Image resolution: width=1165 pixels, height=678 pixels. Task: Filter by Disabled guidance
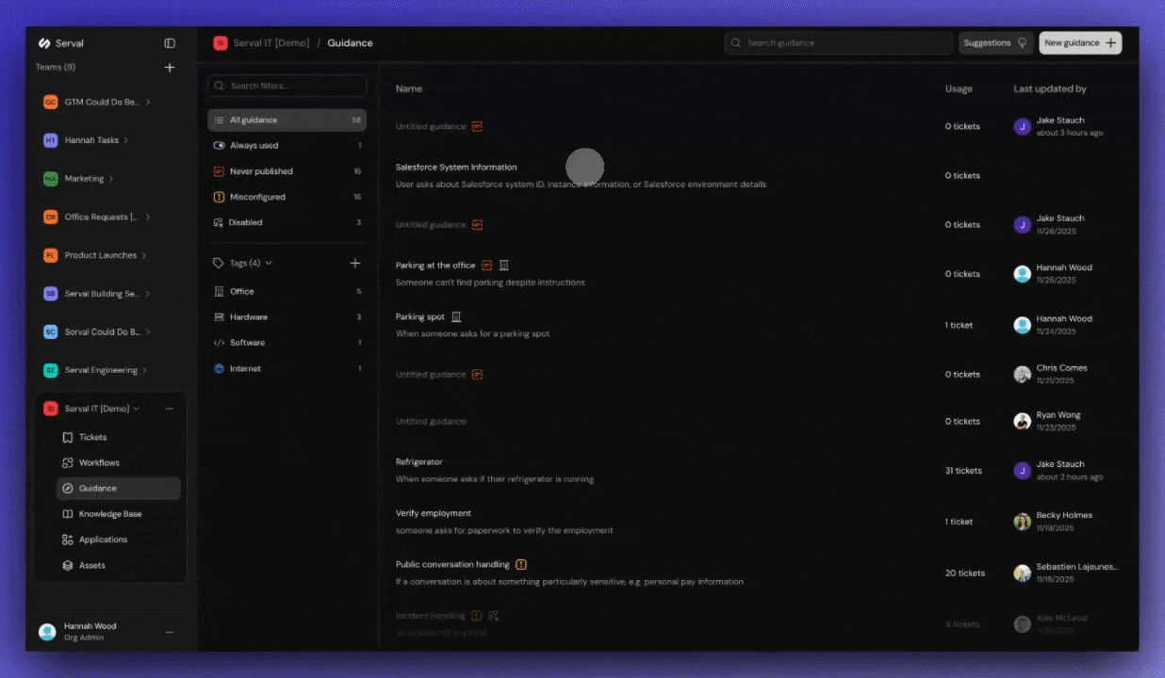(287, 222)
